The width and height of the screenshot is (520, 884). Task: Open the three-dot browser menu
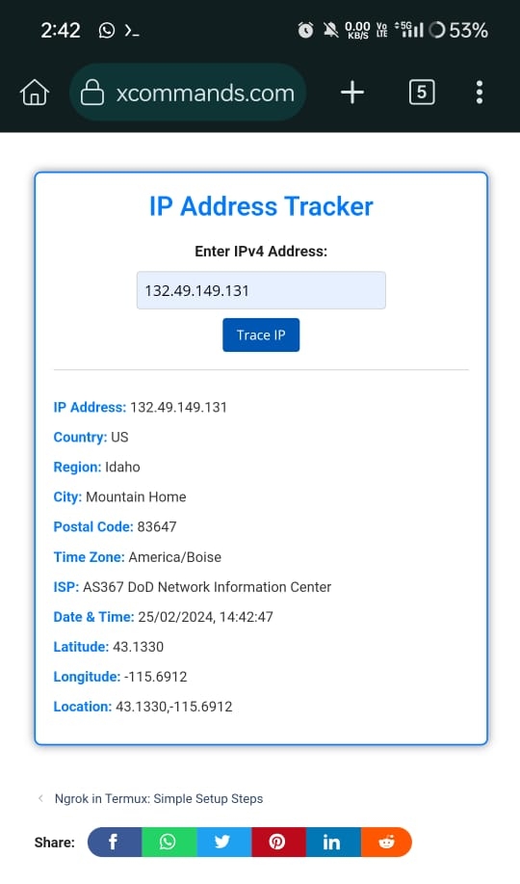(480, 92)
